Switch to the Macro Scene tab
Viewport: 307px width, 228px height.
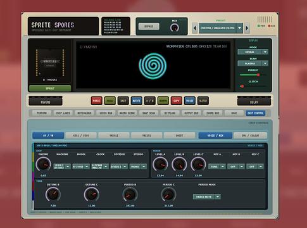(127, 113)
